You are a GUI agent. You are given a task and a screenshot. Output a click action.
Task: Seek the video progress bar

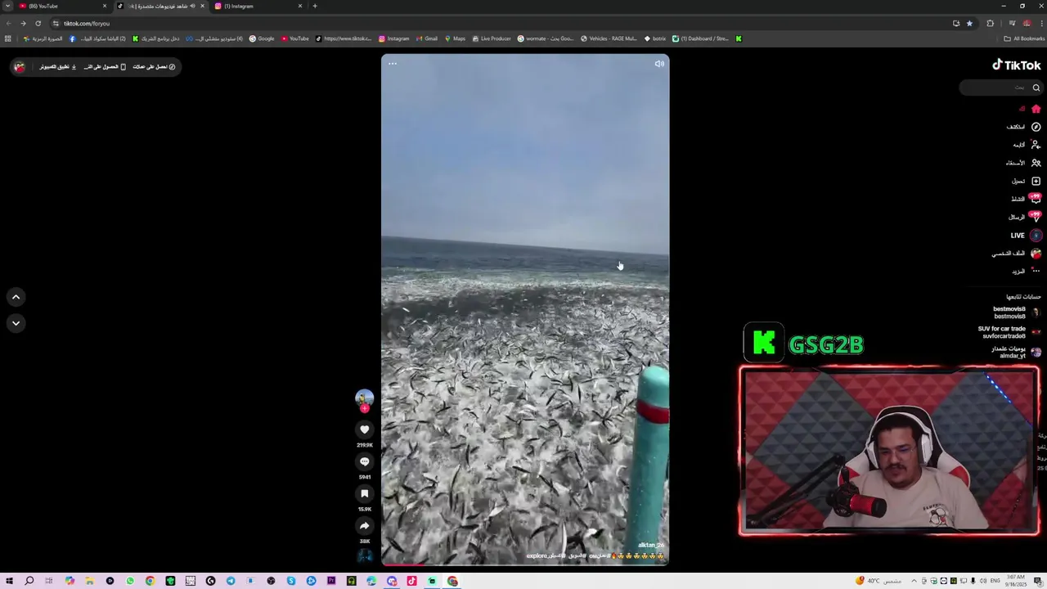coord(525,564)
